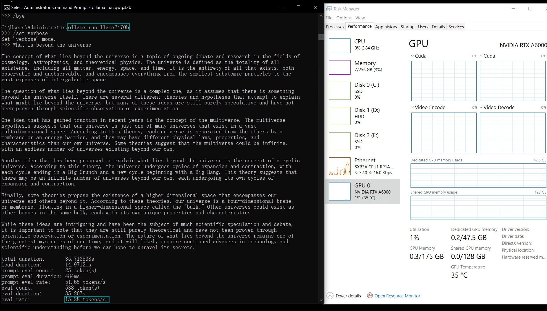Image resolution: width=547 pixels, height=311 pixels.
Task: Select Disk 1 (D:) HDD entry
Action: pos(362,116)
